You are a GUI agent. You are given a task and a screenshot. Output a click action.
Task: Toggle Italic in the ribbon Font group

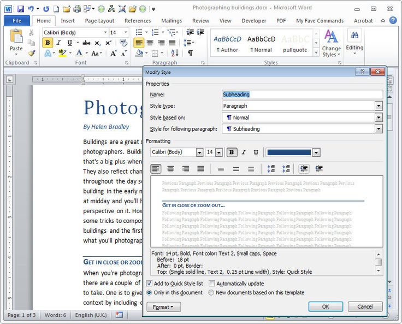click(58, 43)
